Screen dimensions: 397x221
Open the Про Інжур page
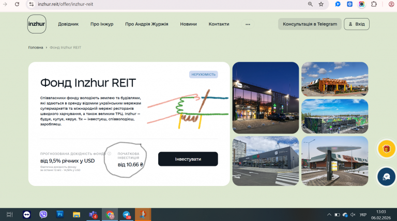click(102, 24)
